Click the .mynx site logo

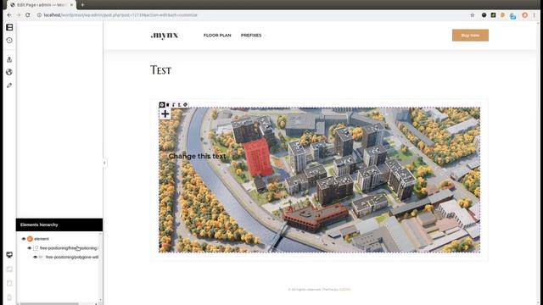pyautogui.click(x=165, y=36)
